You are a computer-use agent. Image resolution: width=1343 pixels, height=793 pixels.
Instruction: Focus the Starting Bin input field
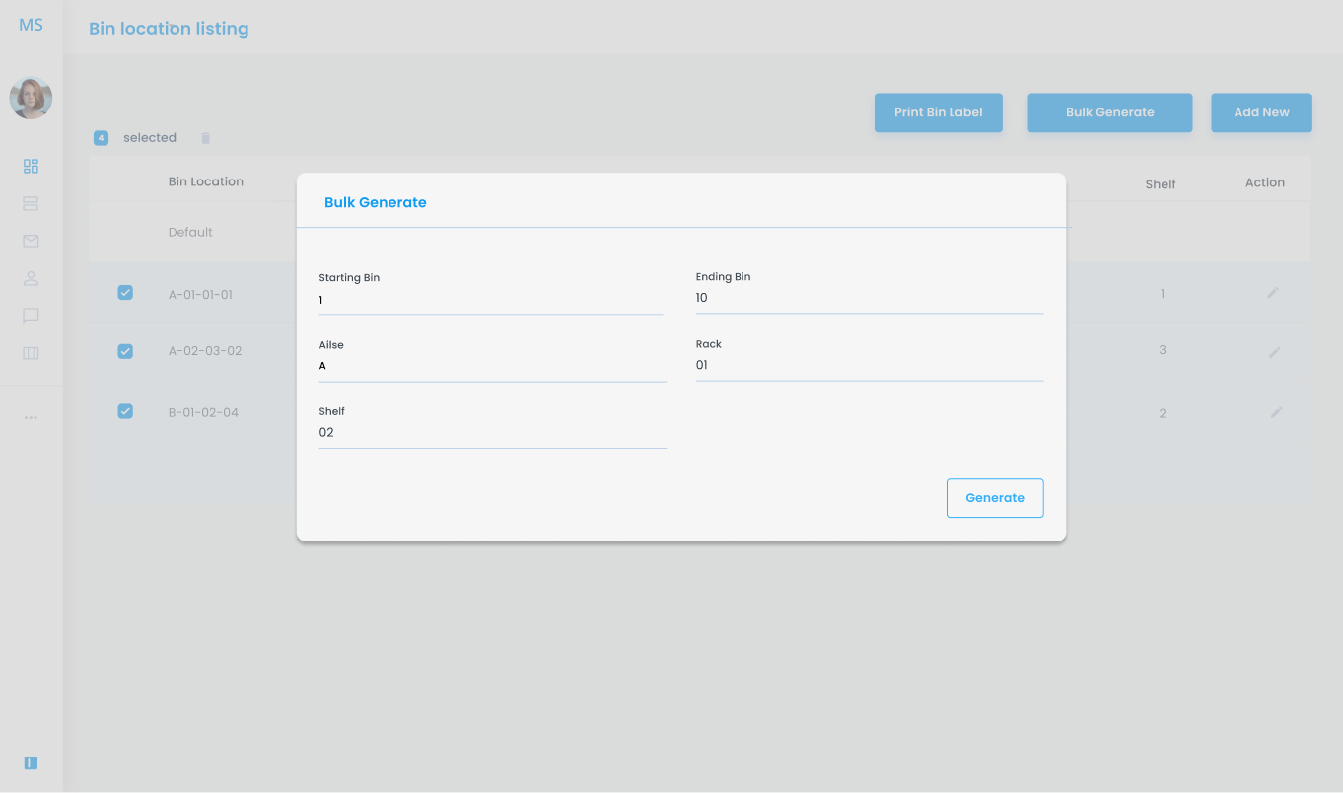490,300
